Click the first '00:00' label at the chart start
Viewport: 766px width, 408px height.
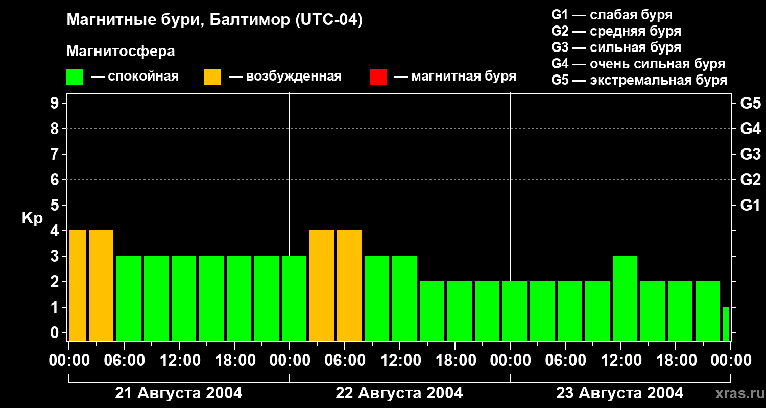click(x=69, y=361)
